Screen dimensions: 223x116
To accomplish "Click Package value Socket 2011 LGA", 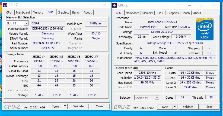I will pyautogui.click(x=163, y=32).
